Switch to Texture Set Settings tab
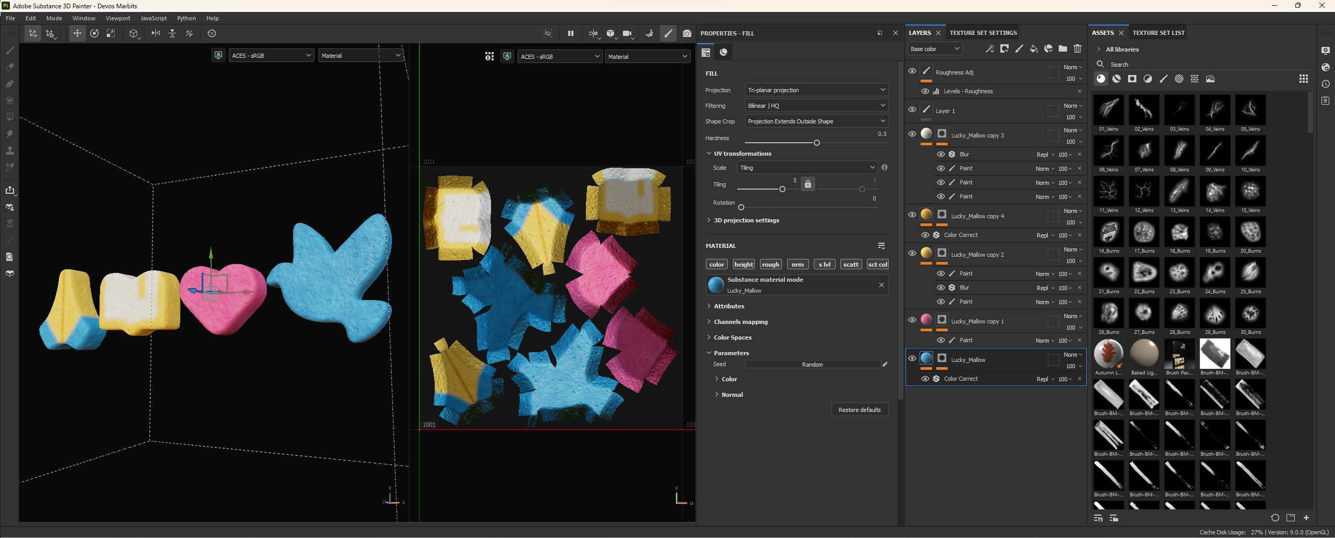Image resolution: width=1335 pixels, height=538 pixels. pyautogui.click(x=983, y=33)
